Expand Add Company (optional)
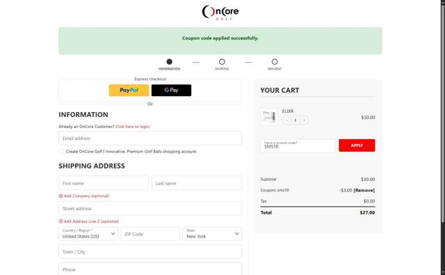The image size is (445, 275). point(84,196)
